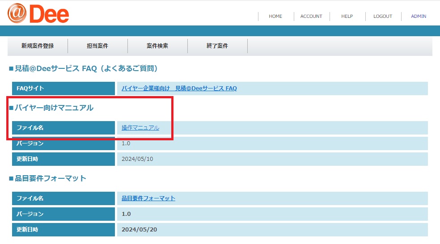Click the 品目要件フォーマット section heading
Image resolution: width=440 pixels, height=244 pixels.
point(48,178)
